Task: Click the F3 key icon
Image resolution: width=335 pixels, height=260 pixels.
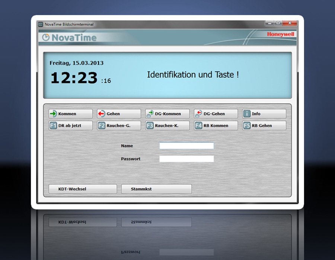Action: pyautogui.click(x=150, y=126)
